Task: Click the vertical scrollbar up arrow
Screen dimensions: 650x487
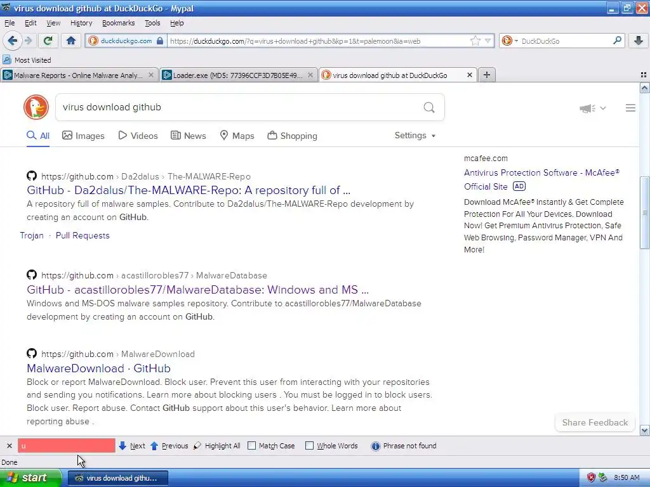Action: [644, 88]
